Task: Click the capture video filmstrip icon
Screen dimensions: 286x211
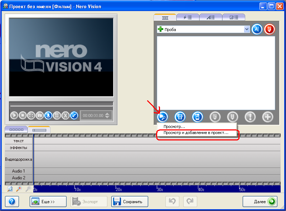Action: pyautogui.click(x=180, y=117)
